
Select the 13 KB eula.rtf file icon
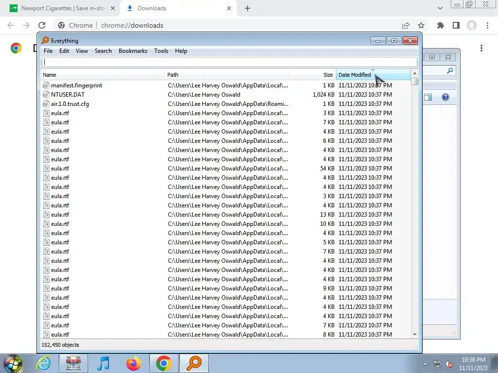point(46,214)
